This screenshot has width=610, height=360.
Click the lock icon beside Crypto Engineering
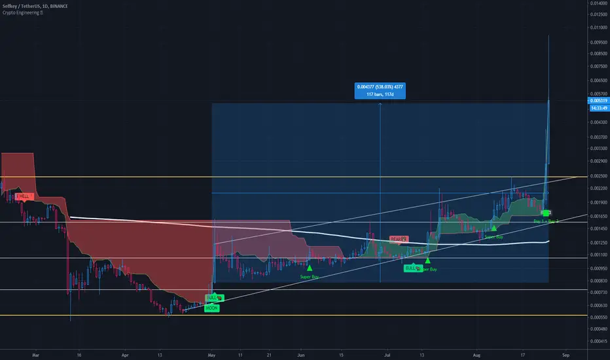(42, 13)
